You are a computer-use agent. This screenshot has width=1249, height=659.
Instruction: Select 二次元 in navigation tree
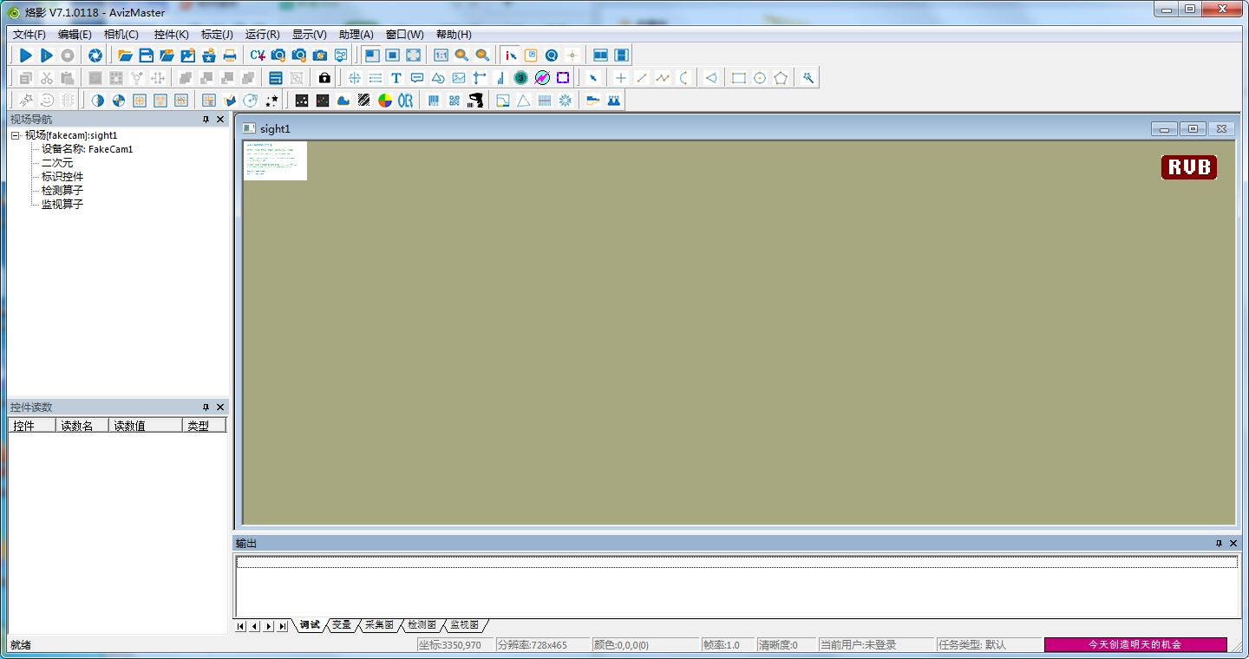coord(57,163)
